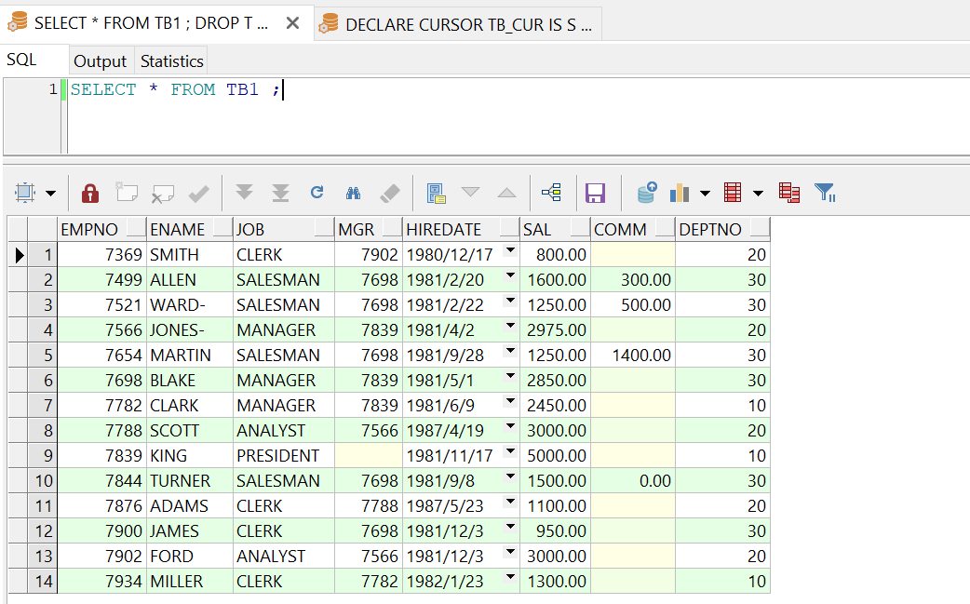The width and height of the screenshot is (970, 604).
Task: Select row number 14 header
Action: tap(42, 581)
